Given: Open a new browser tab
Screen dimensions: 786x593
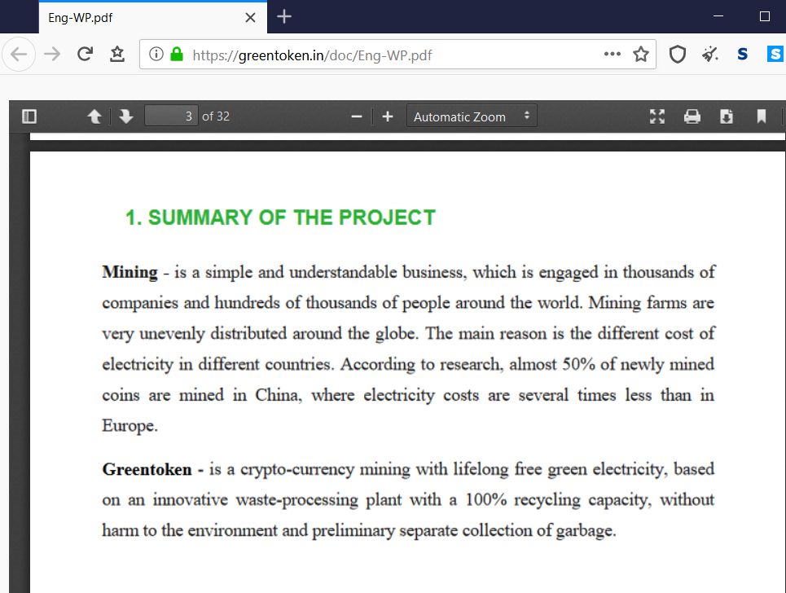Looking at the screenshot, I should tap(283, 16).
